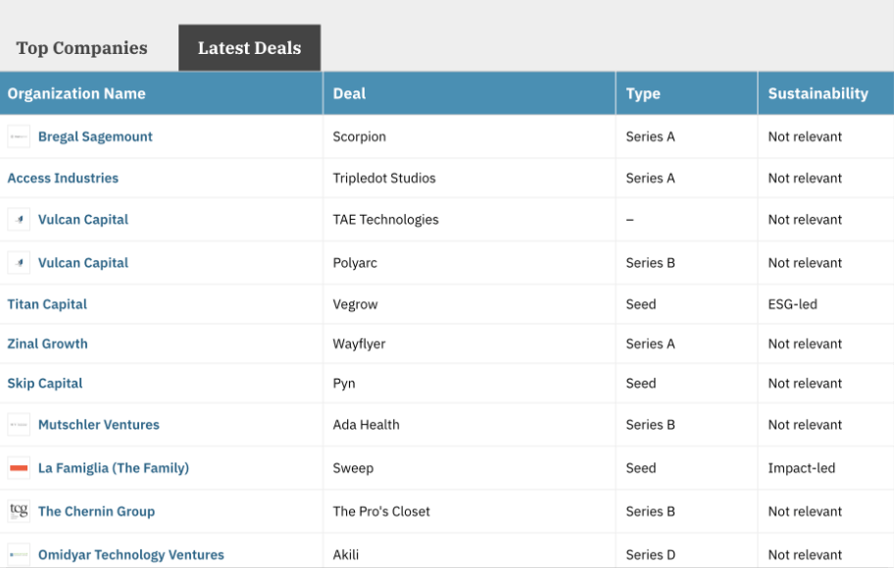Switch to the Top Companies tab
894x568 pixels.
pos(81,48)
